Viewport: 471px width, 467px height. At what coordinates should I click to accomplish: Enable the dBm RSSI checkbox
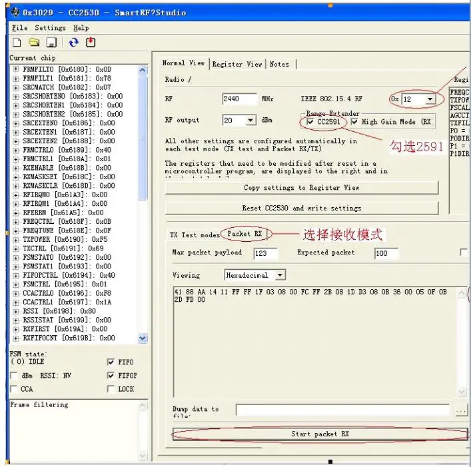coord(13,376)
